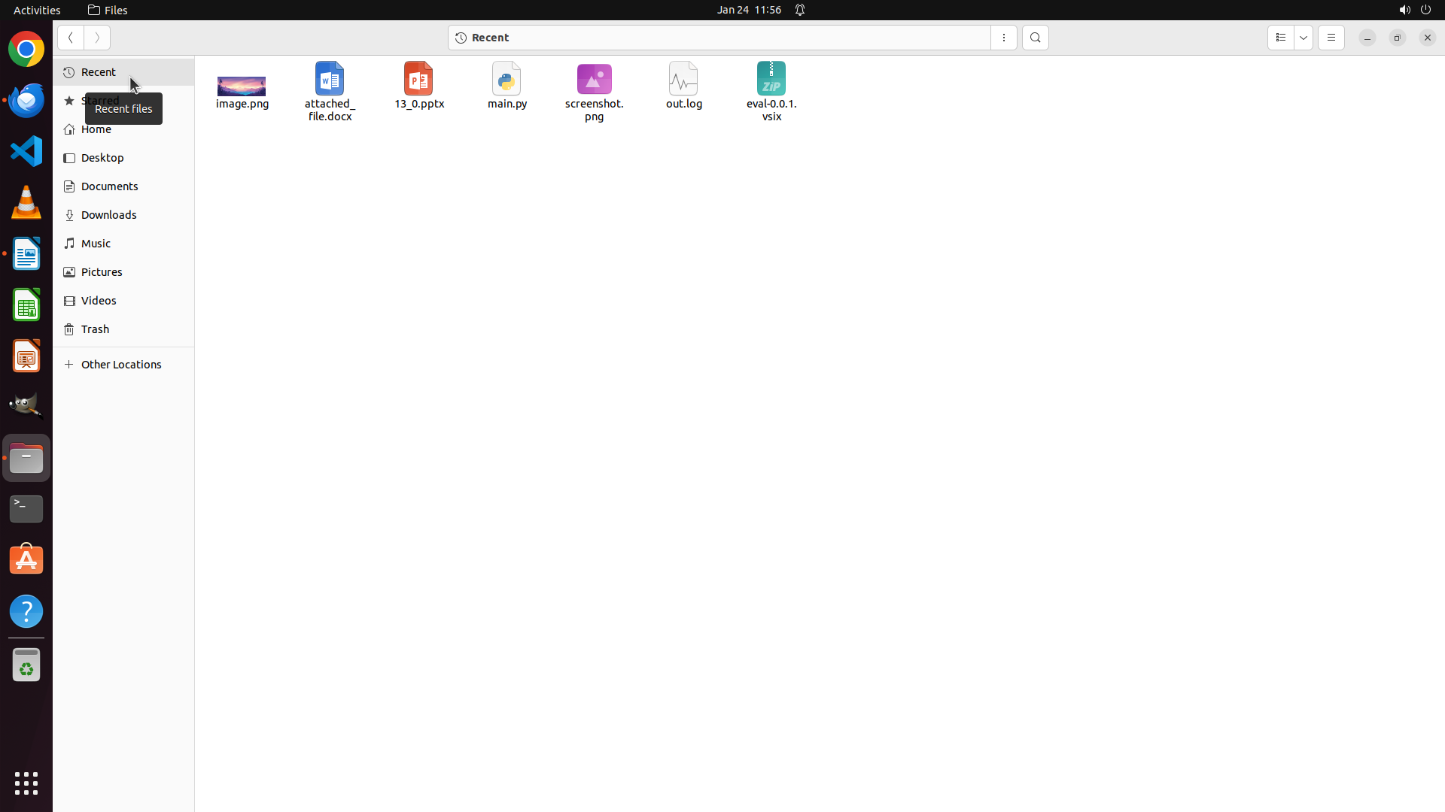This screenshot has height=812, width=1445.
Task: Select the eval-0.0.1.vsix zip file
Action: [771, 90]
